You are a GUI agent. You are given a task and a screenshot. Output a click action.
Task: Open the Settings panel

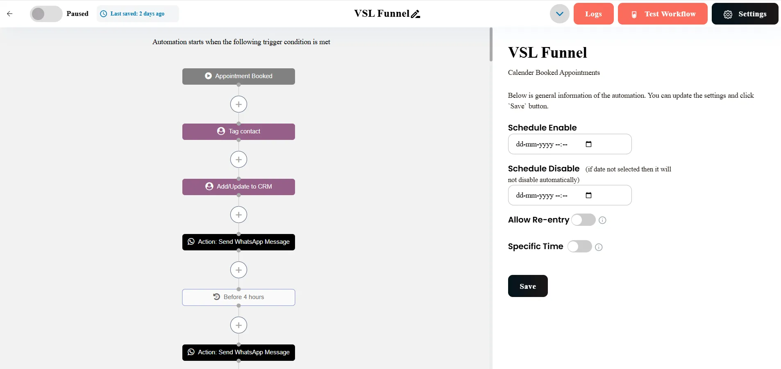pyautogui.click(x=745, y=14)
